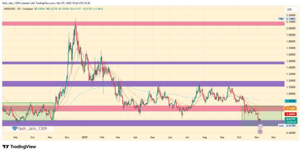This screenshot has width=301, height=153.
Task: Click the High 2.14803 price marker
Action: pyautogui.click(x=287, y=19)
